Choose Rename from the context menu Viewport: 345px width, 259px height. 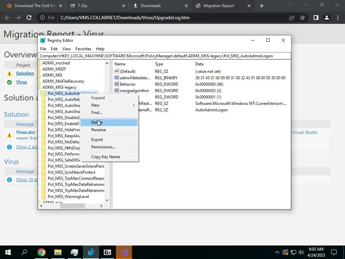tap(109, 130)
